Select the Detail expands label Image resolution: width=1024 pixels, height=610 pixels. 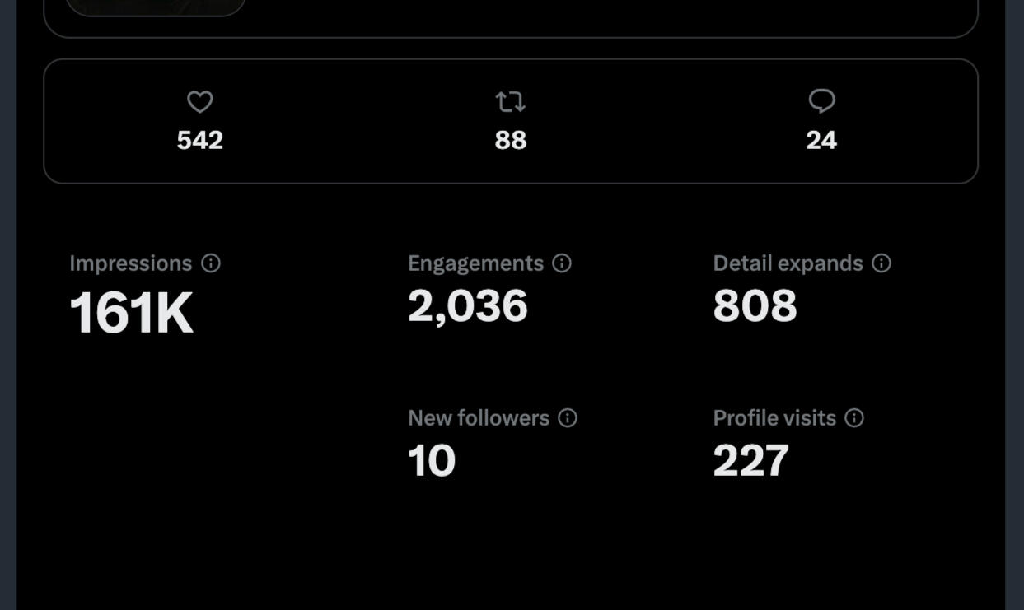[788, 263]
